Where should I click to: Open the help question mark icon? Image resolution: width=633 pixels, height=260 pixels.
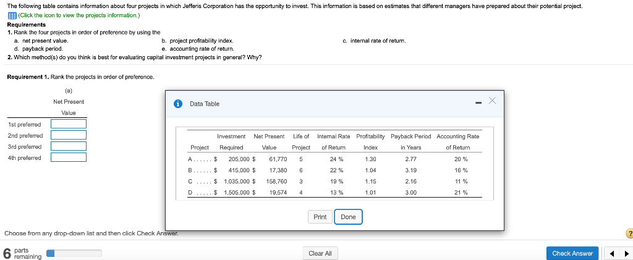tap(629, 234)
